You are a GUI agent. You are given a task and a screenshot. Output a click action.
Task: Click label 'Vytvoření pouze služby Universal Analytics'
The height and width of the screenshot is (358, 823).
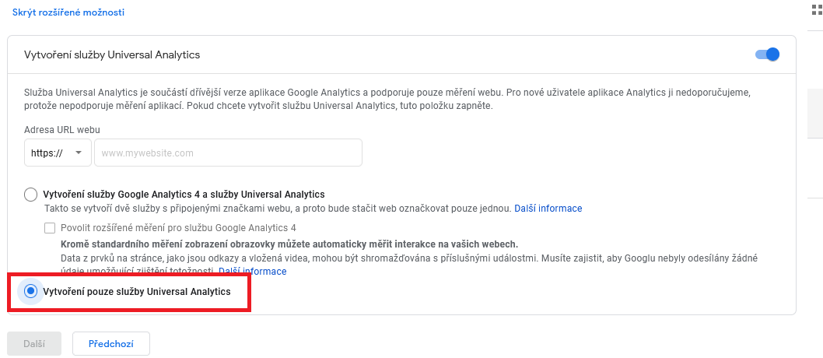pyautogui.click(x=136, y=291)
